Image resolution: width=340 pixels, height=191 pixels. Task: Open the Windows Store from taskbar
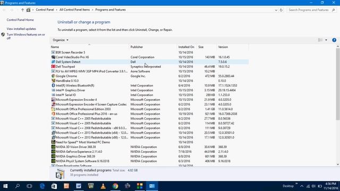[54, 186]
